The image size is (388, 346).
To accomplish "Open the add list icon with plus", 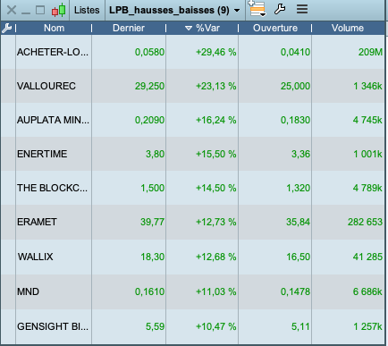I will click(x=257, y=9).
